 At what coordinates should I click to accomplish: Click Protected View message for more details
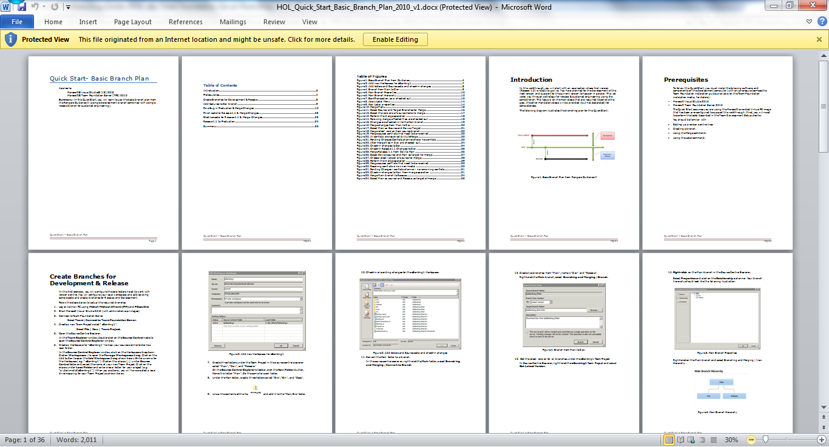pyautogui.click(x=217, y=39)
